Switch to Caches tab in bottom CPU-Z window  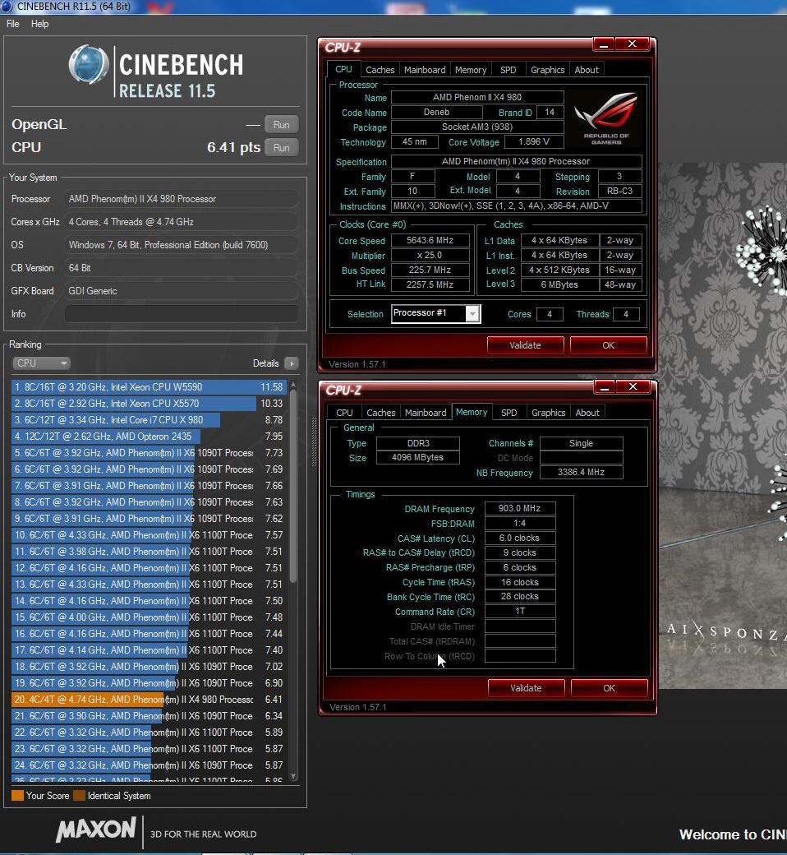coord(381,413)
